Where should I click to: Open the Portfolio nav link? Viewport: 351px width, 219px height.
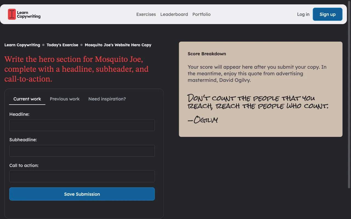tap(202, 14)
